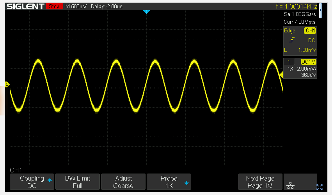
Task: Click the yellow trigger level arrow marker
Action: point(280,74)
